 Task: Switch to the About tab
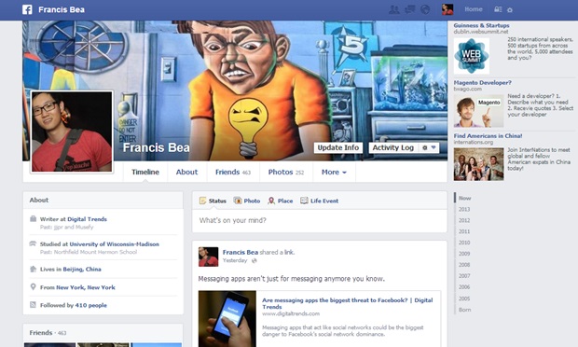pyautogui.click(x=186, y=172)
